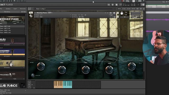This screenshot has width=169, height=95.
Task: Adjust the Tune knob
Action: click(x=122, y=13)
